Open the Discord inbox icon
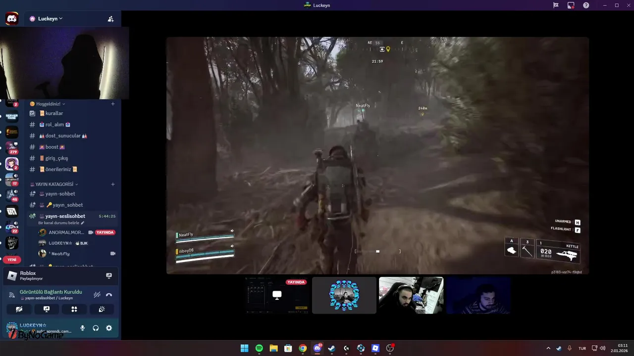The width and height of the screenshot is (634, 356). [571, 5]
